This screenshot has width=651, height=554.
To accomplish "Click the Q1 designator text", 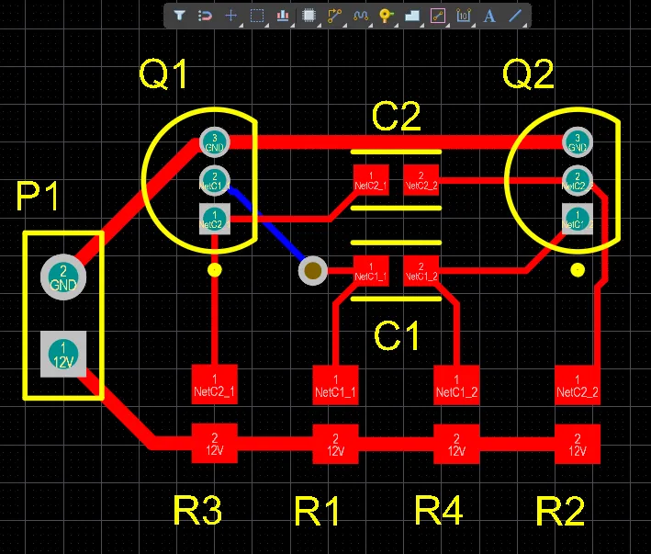I will [163, 73].
